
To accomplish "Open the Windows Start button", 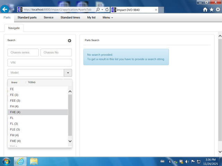I will [6, 162].
